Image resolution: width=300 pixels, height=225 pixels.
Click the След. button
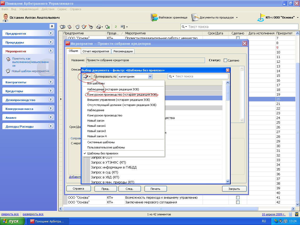(x=129, y=189)
